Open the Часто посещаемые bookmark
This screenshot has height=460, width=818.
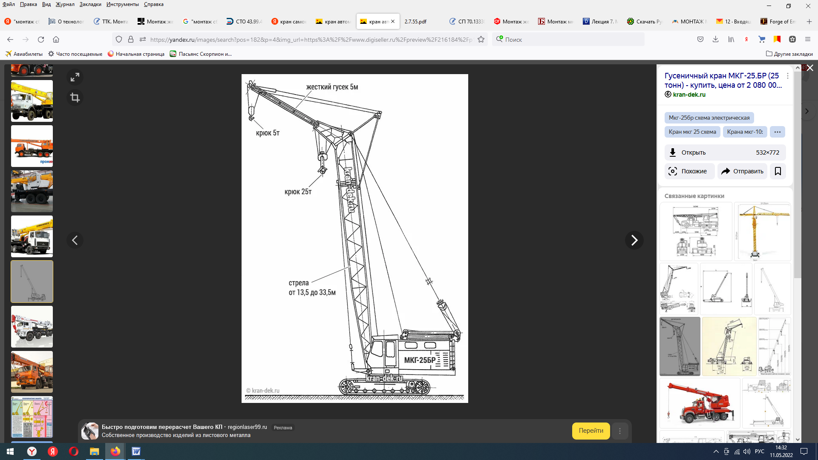(x=75, y=54)
